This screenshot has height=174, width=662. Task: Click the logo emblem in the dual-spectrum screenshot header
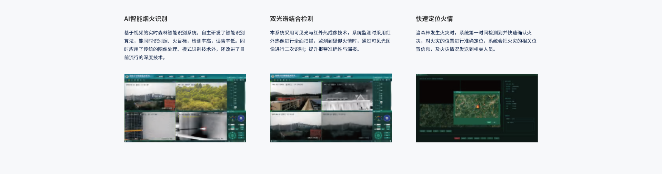pos(273,76)
